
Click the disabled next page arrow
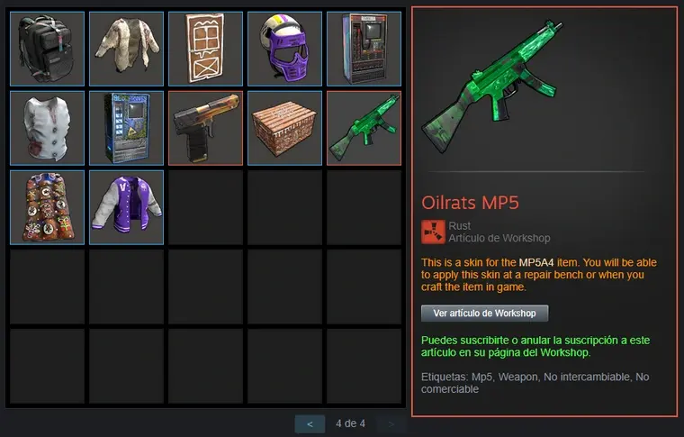pos(391,423)
